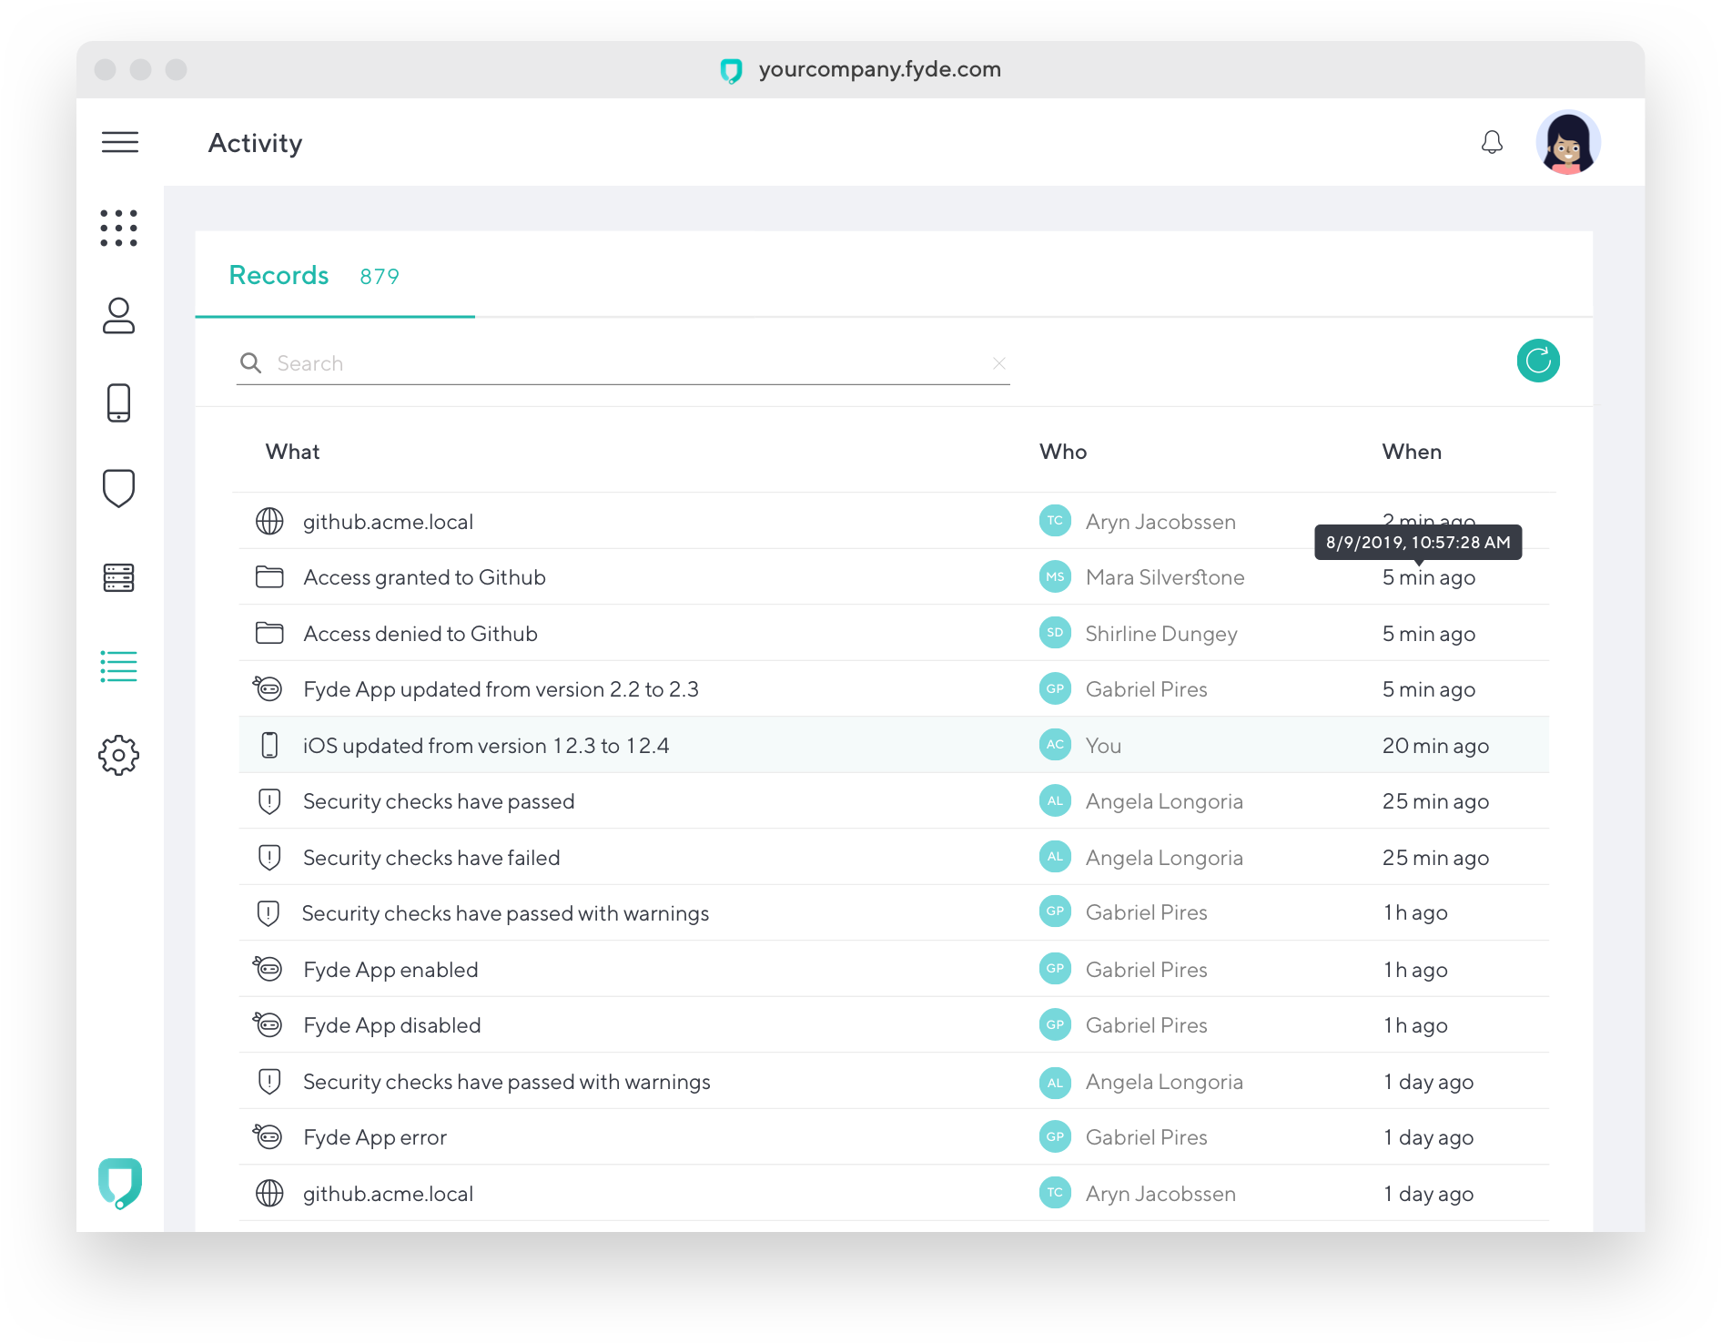Open Settings gear in sidebar

pyautogui.click(x=119, y=755)
